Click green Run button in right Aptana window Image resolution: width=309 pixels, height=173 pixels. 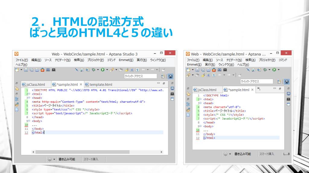[x=274, y=70]
